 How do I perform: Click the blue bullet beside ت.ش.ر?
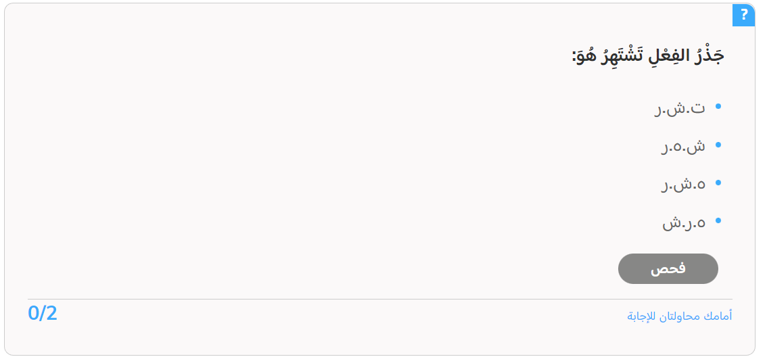tap(718, 106)
